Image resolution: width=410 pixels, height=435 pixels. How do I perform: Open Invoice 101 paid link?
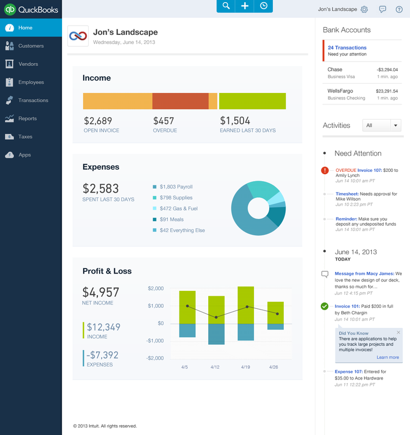pos(347,306)
